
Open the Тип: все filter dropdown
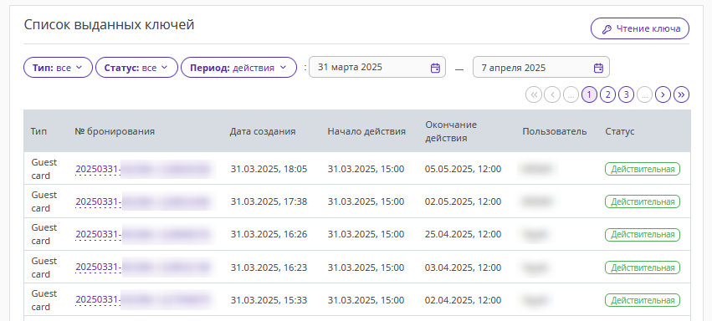(58, 68)
